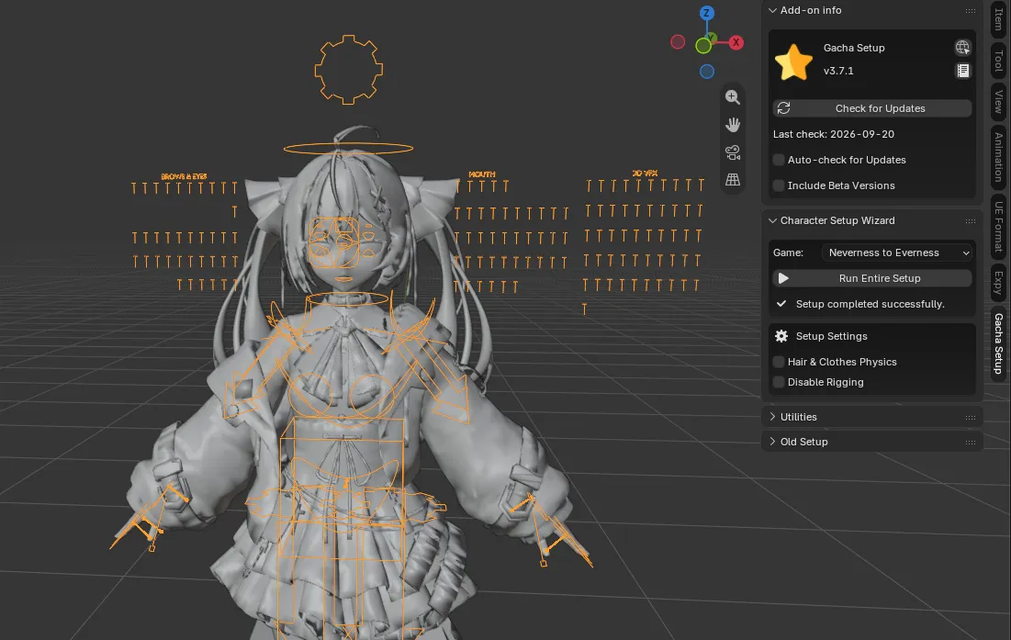
Task: Click the Old Setup panel drag grip
Action: [971, 443]
